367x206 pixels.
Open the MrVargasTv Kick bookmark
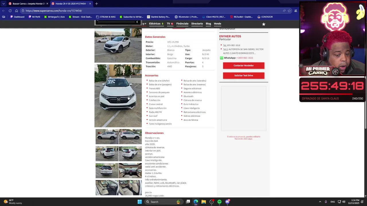tap(54, 17)
